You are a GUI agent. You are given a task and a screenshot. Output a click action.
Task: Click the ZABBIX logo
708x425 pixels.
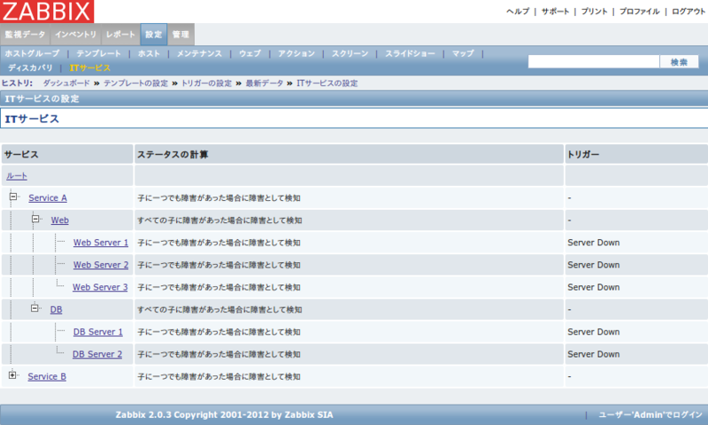[47, 12]
